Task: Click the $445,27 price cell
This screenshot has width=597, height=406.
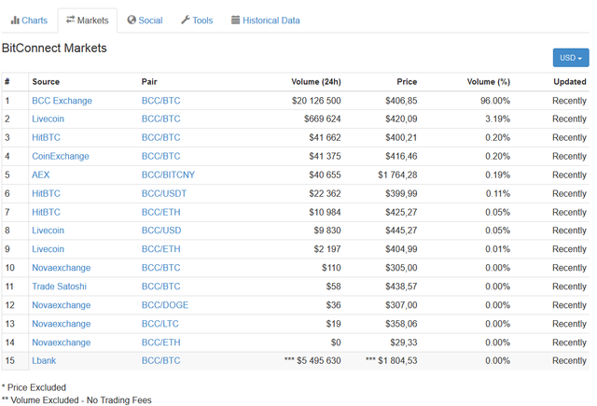Action: (401, 231)
